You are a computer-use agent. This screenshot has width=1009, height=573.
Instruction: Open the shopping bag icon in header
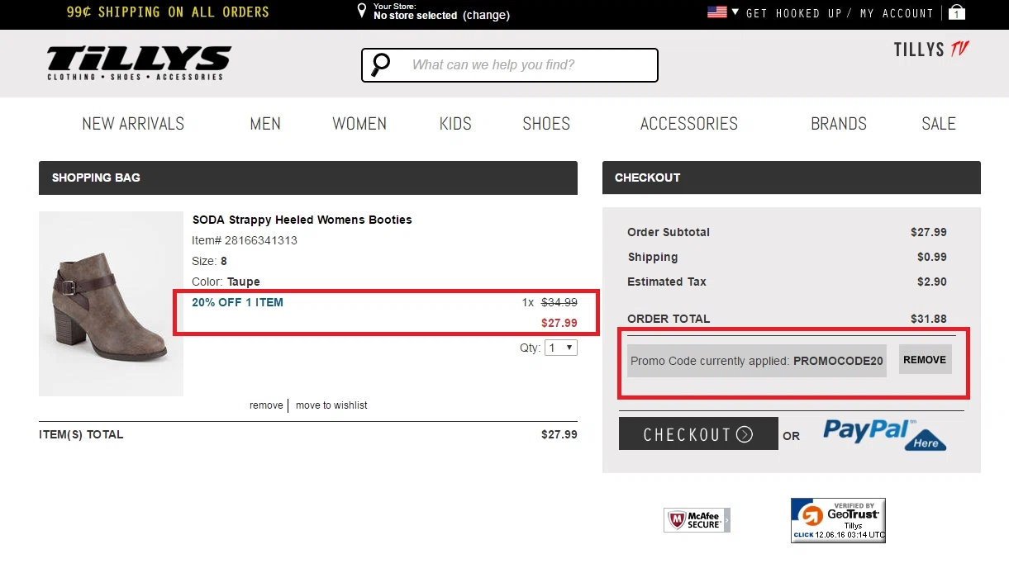[956, 12]
